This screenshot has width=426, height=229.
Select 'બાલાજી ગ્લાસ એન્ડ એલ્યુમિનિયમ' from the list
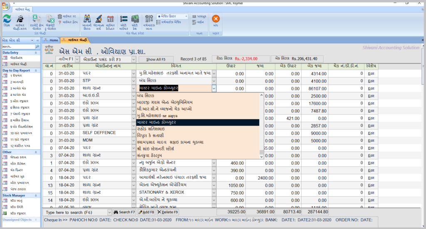(198, 102)
